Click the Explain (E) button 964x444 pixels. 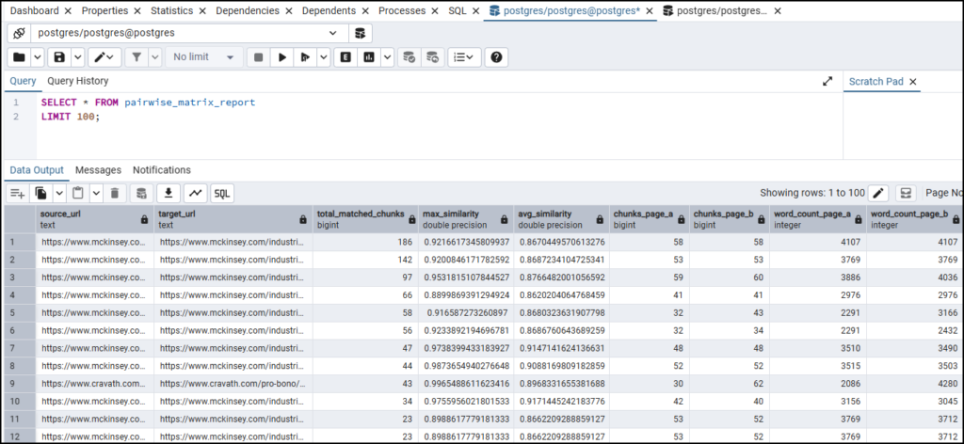345,57
